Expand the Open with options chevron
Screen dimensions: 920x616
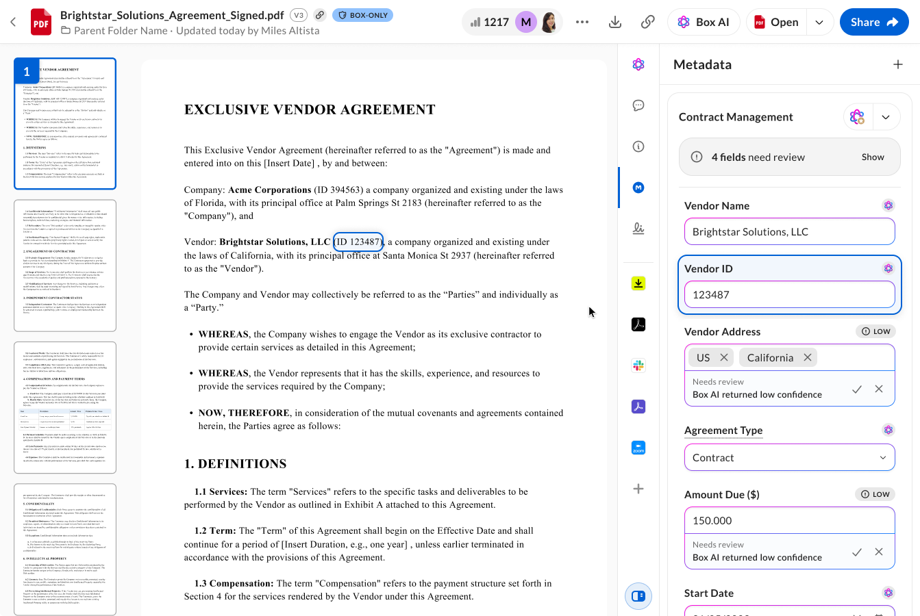point(819,21)
